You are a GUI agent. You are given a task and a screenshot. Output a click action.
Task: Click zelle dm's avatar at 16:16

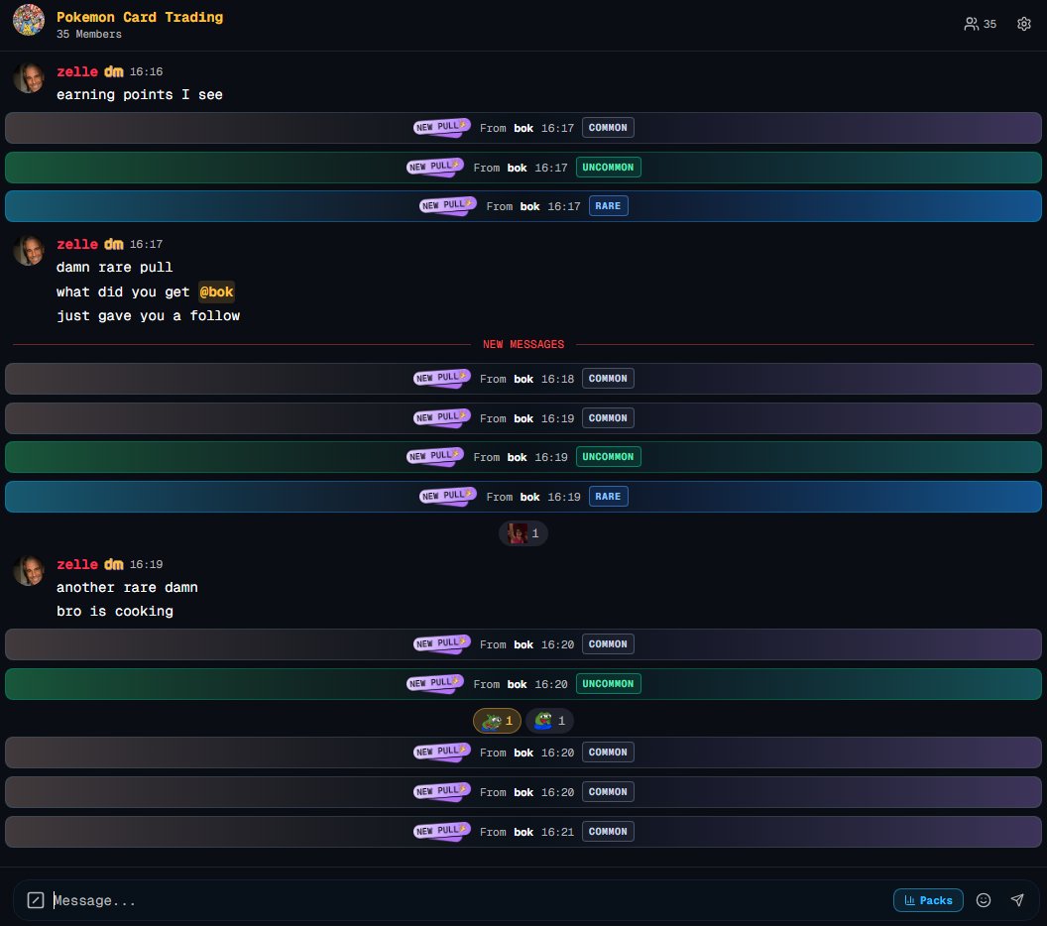(x=29, y=78)
